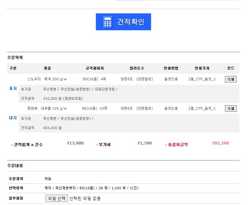Click the 부가세 value 71,390

coord(144,143)
